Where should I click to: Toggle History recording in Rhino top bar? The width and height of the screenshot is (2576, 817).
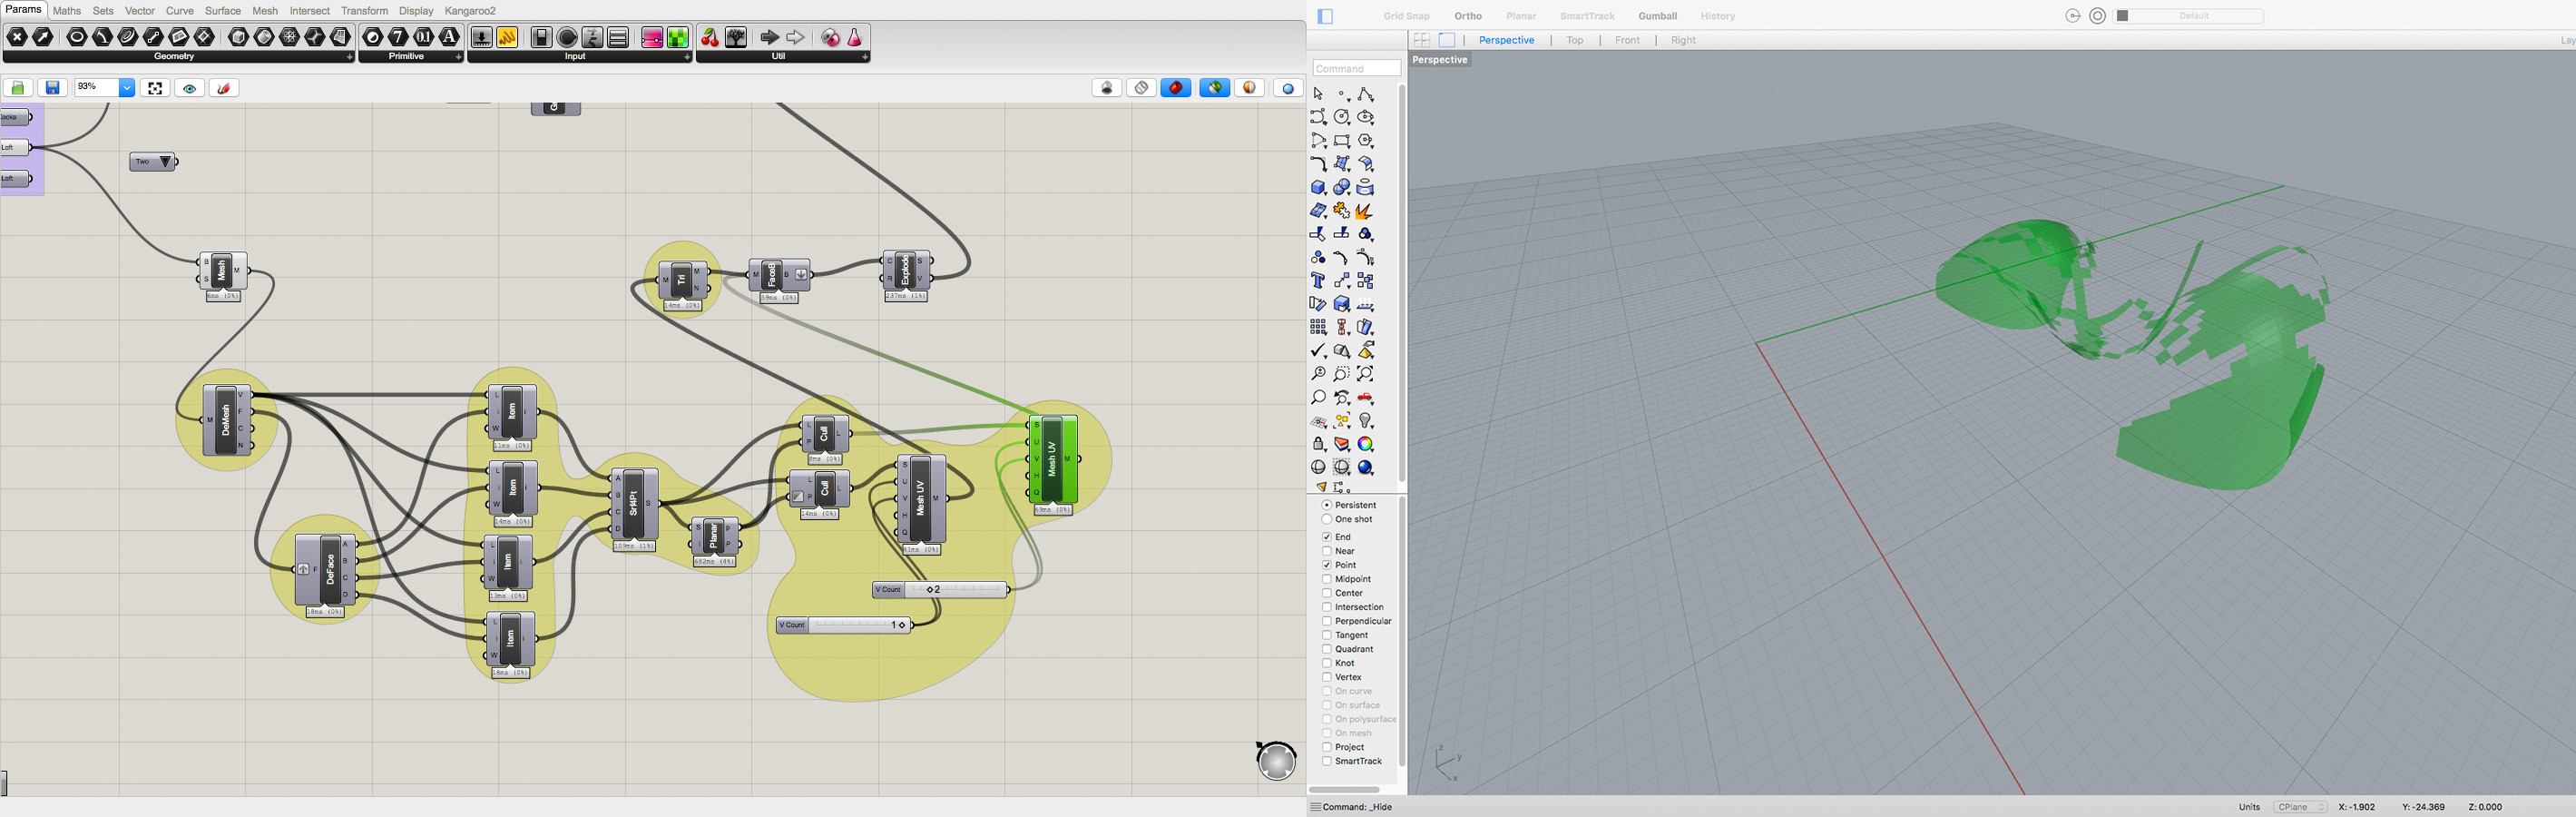(x=1718, y=16)
